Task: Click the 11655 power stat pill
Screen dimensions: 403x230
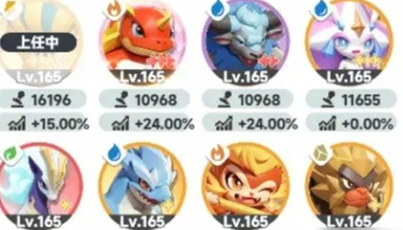Action: click(x=352, y=100)
